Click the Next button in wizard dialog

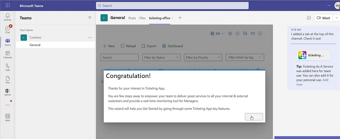tap(254, 117)
